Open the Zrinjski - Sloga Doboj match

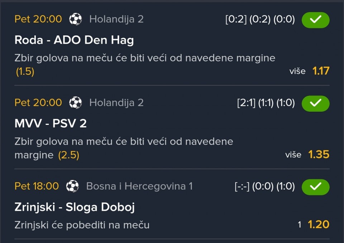[75, 207]
